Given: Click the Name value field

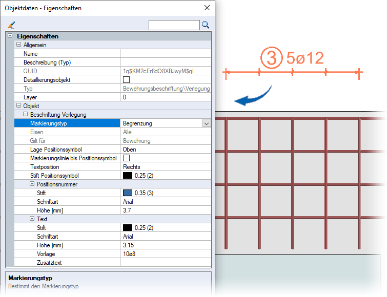Looking at the screenshot, I should tap(166, 54).
